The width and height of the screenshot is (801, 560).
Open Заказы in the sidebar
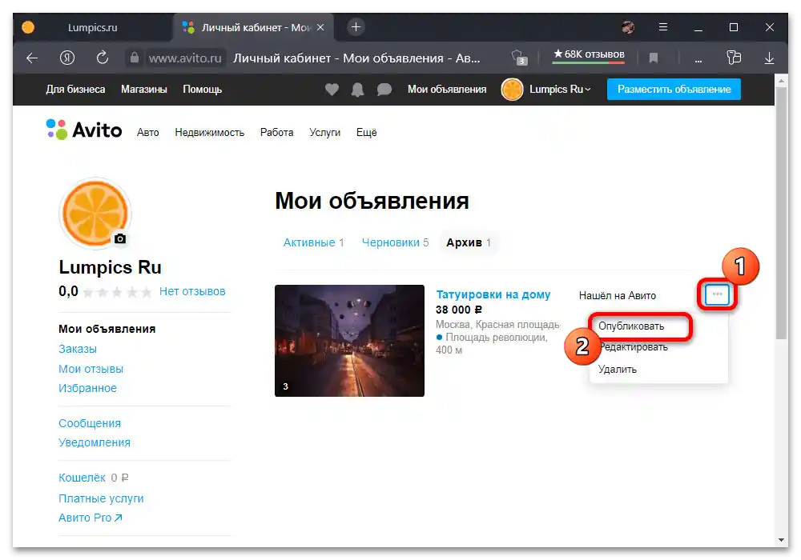pyautogui.click(x=77, y=349)
